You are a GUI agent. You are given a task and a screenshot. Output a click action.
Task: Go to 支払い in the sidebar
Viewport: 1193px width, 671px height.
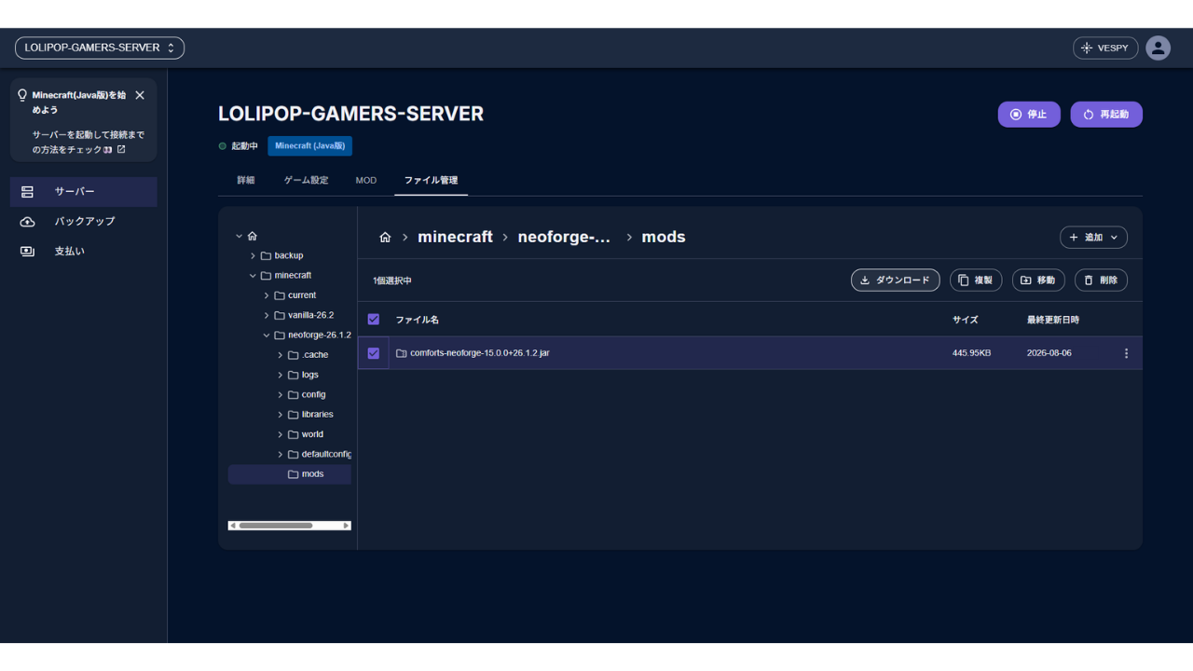[x=84, y=252]
